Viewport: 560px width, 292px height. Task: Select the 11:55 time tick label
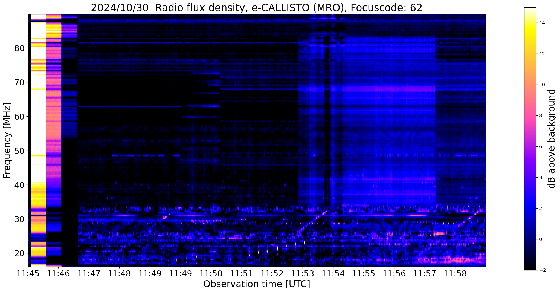tap(363, 274)
